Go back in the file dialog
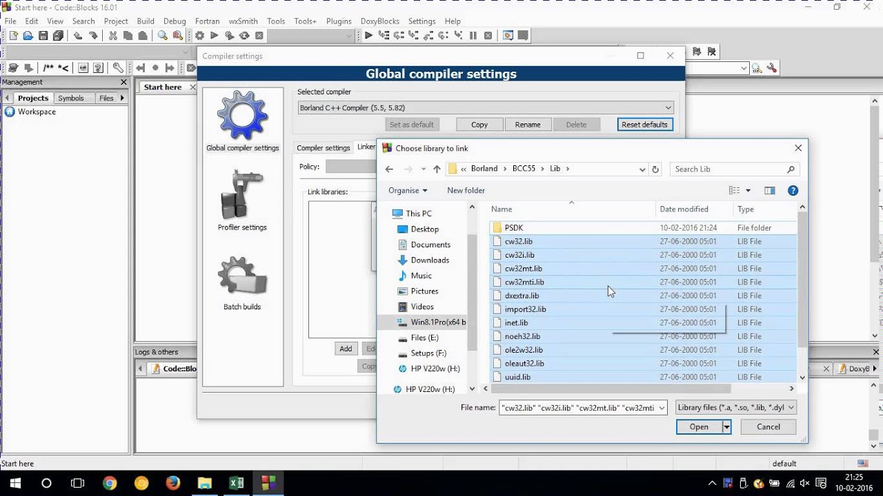This screenshot has width=883, height=496. point(389,169)
